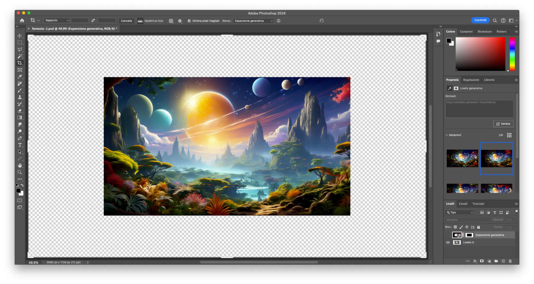This screenshot has height=284, width=534.
Task: Swap crop width and height values
Action: pyautogui.click(x=93, y=21)
